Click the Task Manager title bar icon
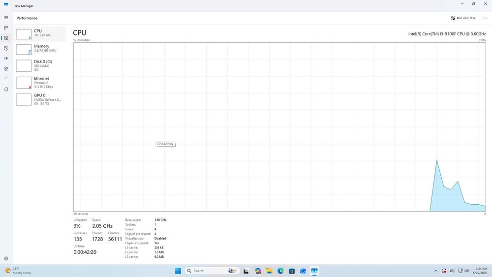Viewport: 492px width, 277px height. click(x=6, y=5)
